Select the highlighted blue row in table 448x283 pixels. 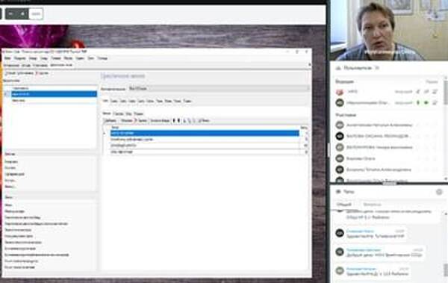pos(205,133)
